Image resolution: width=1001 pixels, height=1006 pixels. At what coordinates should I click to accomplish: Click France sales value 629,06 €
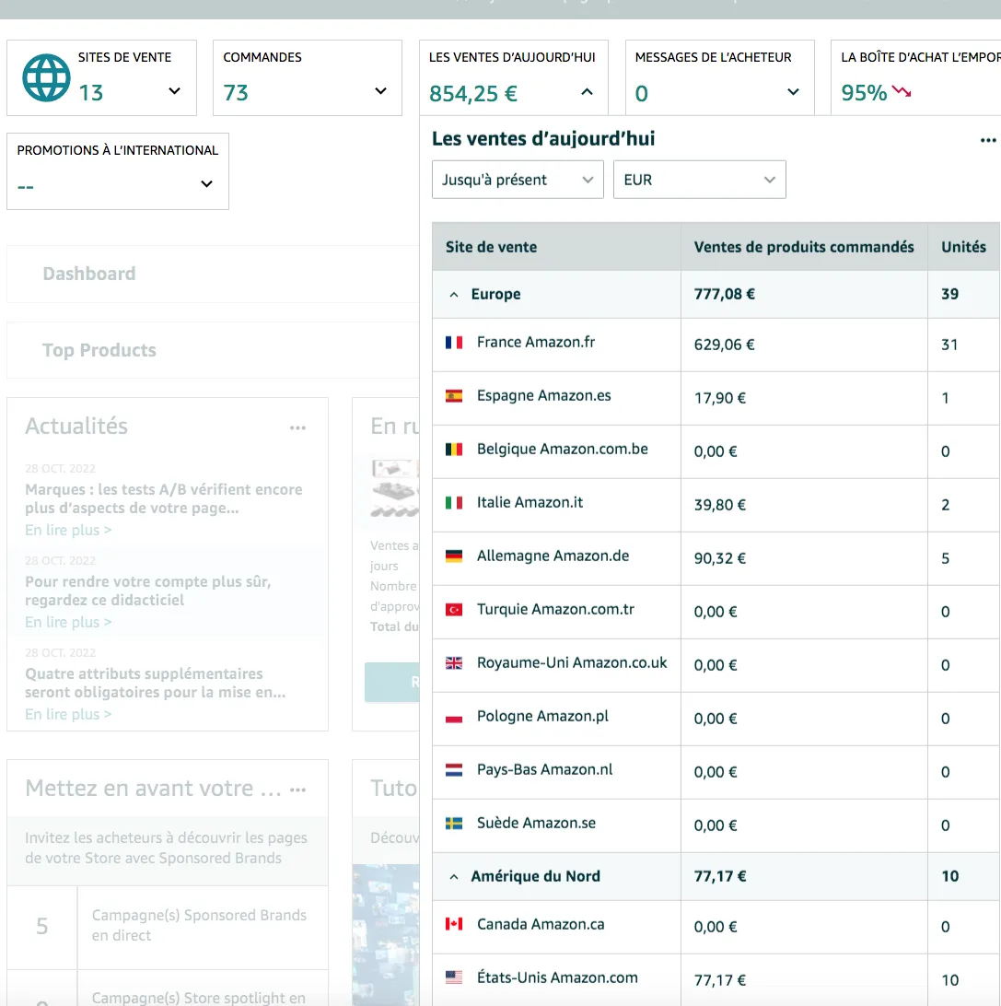pyautogui.click(x=724, y=345)
